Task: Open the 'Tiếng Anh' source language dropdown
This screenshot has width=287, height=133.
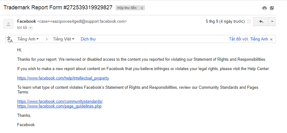Action: point(28,39)
